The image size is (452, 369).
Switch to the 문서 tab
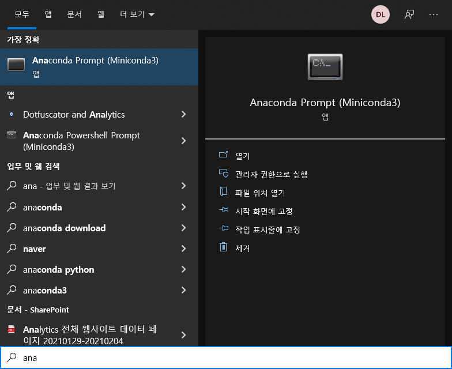pyautogui.click(x=74, y=14)
